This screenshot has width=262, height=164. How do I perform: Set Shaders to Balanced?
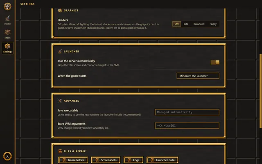199,24
